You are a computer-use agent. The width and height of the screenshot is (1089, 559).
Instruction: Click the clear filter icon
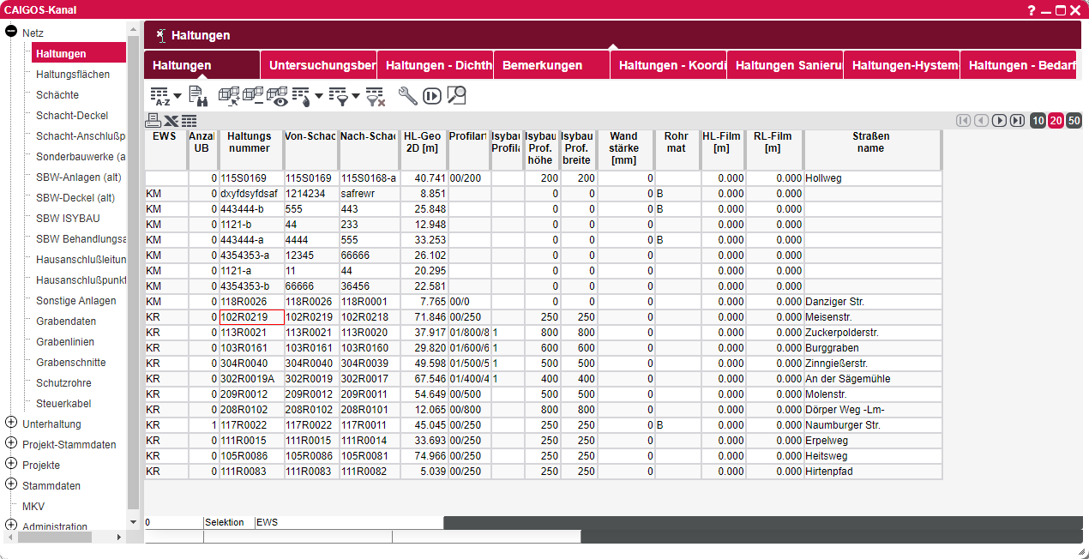point(376,96)
